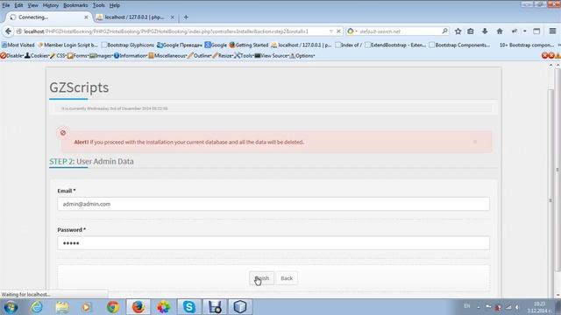This screenshot has height=315, width=561.
Task: Expand the Miscellaneous developer toolbar menu
Action: (x=167, y=56)
